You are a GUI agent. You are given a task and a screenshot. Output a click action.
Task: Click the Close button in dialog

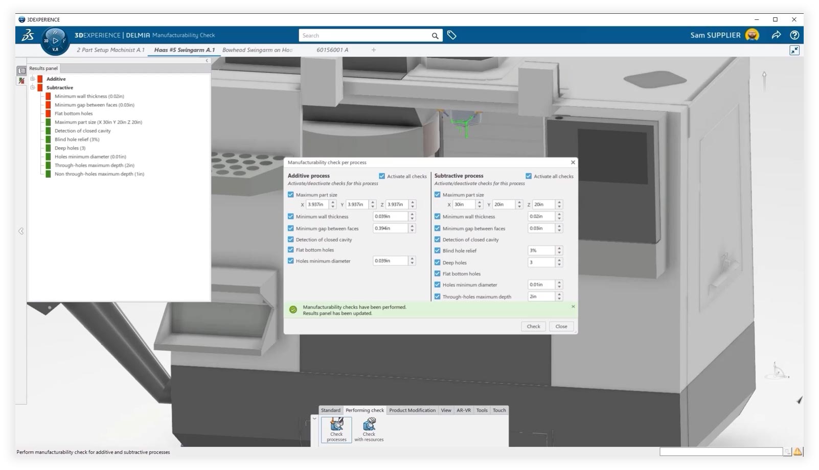pos(561,326)
